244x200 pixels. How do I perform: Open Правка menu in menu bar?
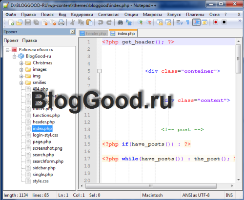[x=28, y=15]
